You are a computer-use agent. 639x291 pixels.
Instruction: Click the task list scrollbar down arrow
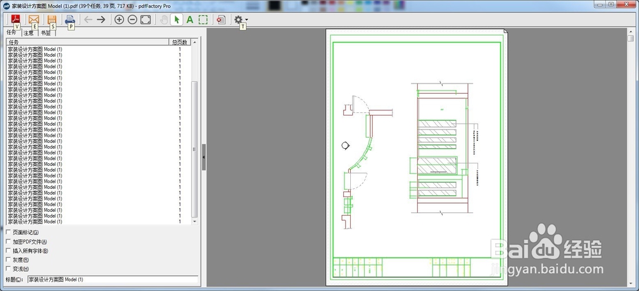[194, 221]
